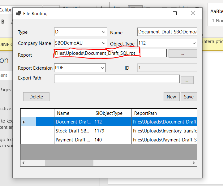
Task: Minimize the File Routing window
Action: (157, 13)
